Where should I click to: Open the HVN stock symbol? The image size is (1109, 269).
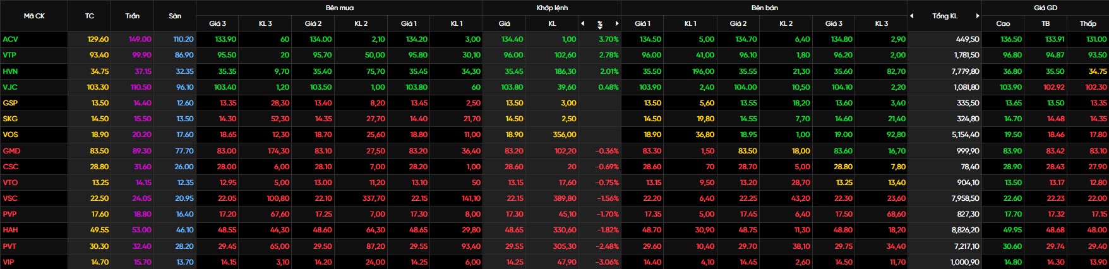10,71
